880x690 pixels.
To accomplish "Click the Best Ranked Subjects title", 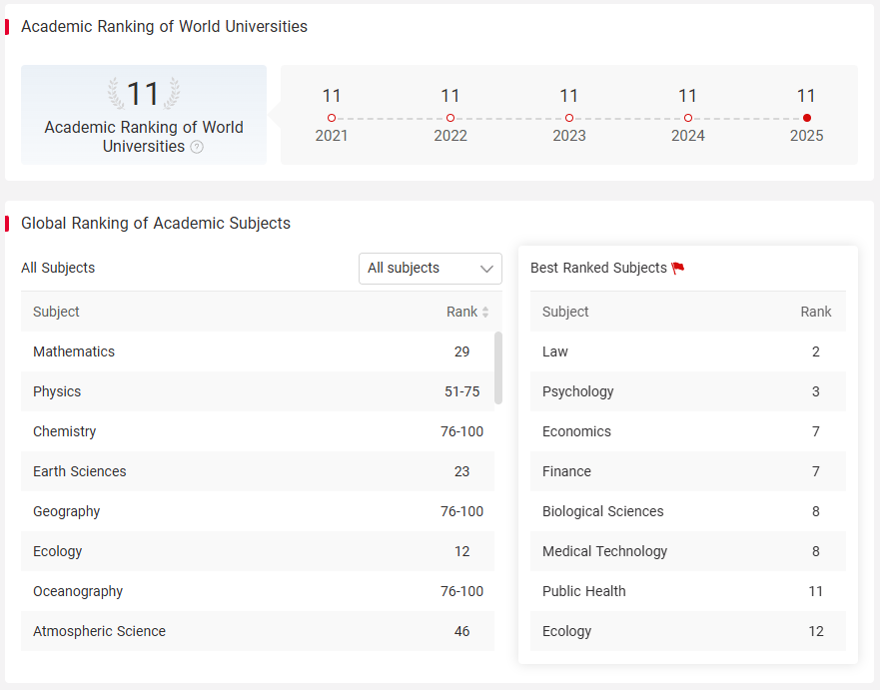I will tap(598, 269).
